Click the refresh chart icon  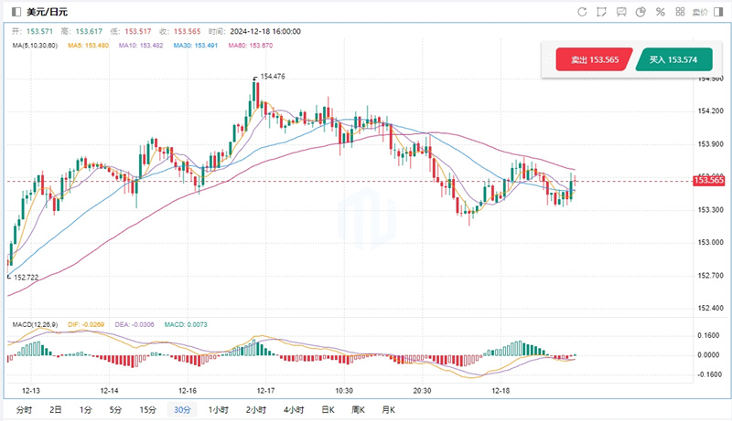(582, 12)
